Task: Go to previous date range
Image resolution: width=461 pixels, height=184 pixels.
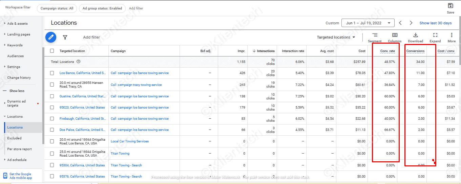Action: pyautogui.click(x=400, y=23)
